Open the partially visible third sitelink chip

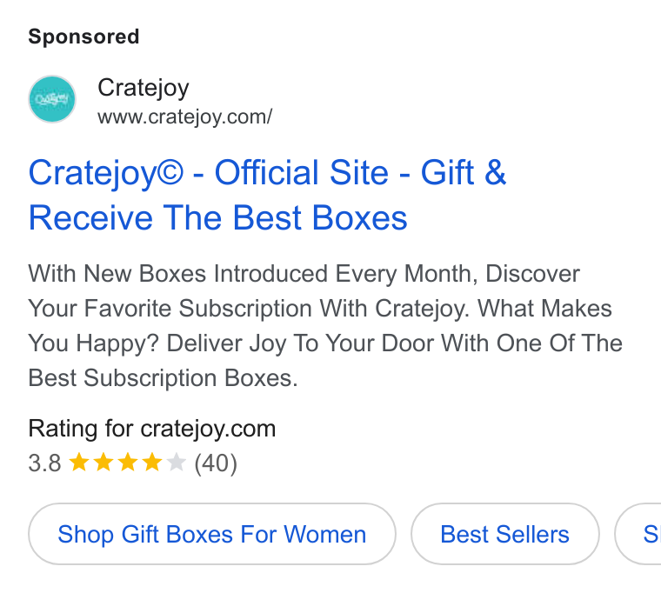(x=638, y=534)
